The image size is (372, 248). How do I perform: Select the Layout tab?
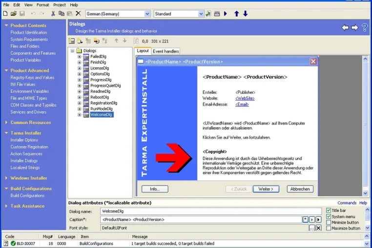pos(143,51)
